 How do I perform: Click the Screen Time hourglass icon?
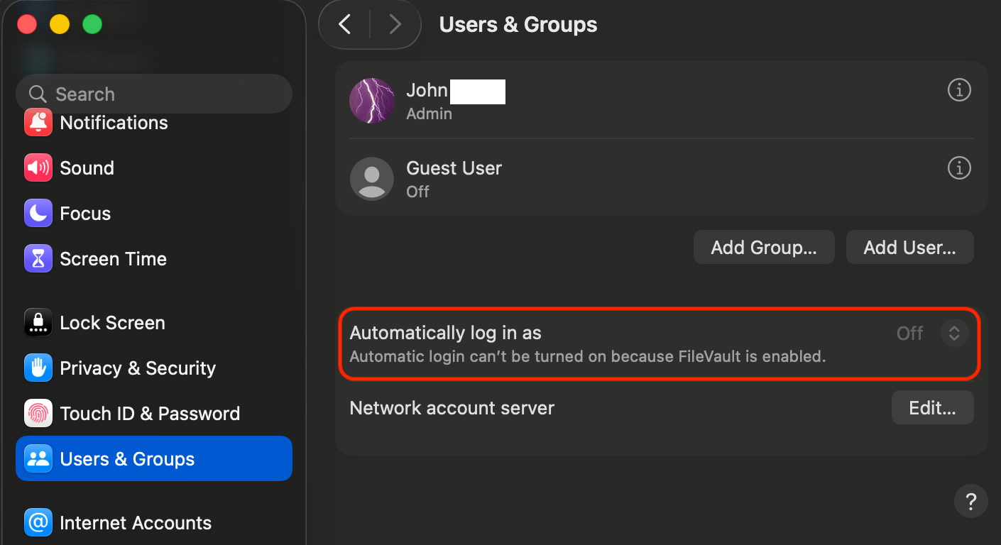[x=38, y=259]
